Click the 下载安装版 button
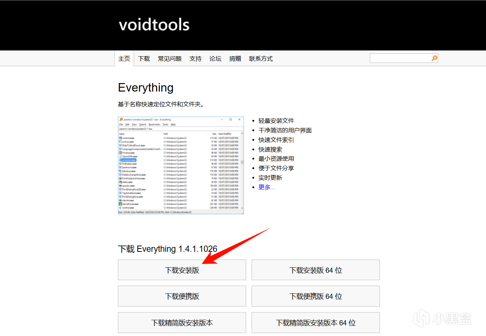The image size is (486, 336). [182, 270]
